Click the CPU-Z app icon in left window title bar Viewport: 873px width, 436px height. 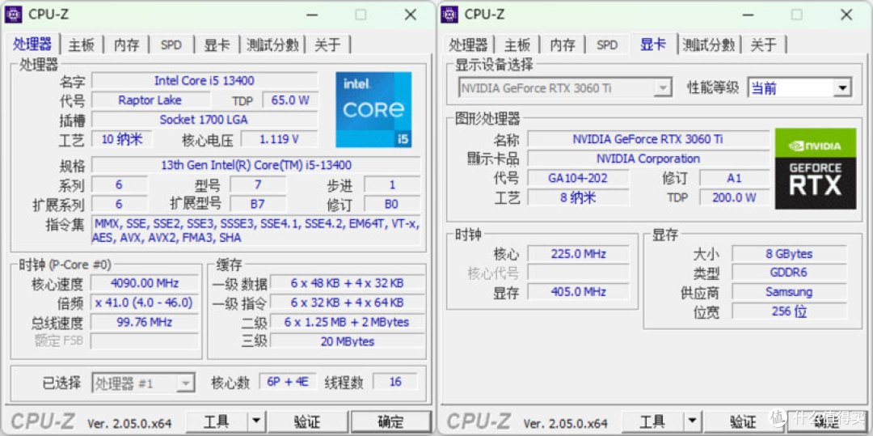click(x=14, y=15)
